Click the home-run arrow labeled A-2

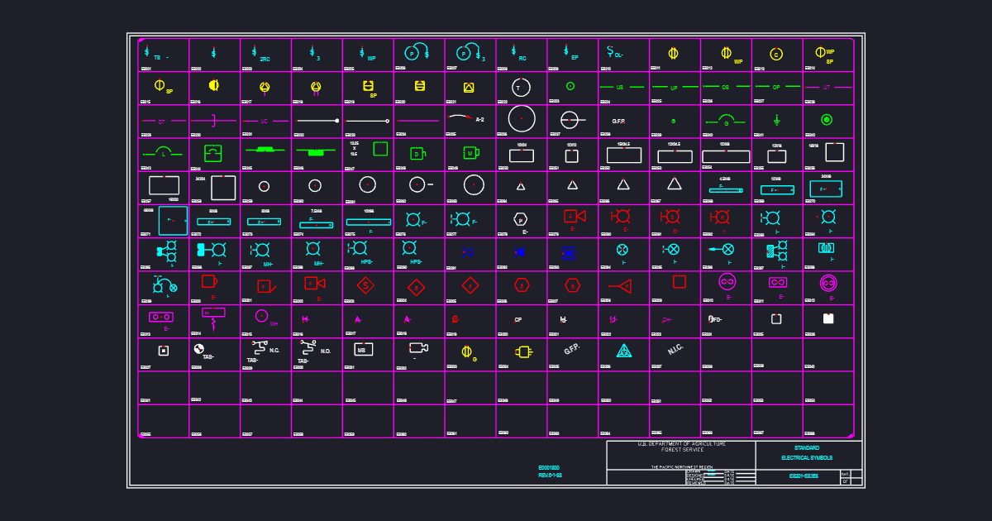pos(465,119)
